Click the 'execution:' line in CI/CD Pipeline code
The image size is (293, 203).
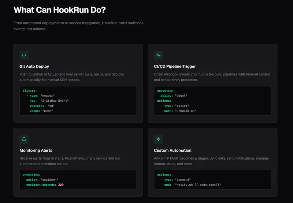click(x=166, y=91)
